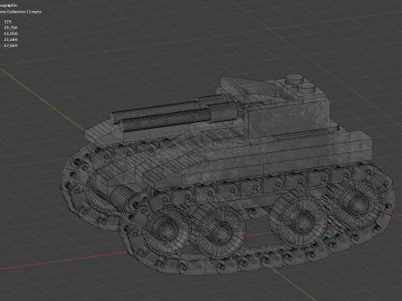Click the objects count value 325
The width and height of the screenshot is (402, 301).
point(8,22)
